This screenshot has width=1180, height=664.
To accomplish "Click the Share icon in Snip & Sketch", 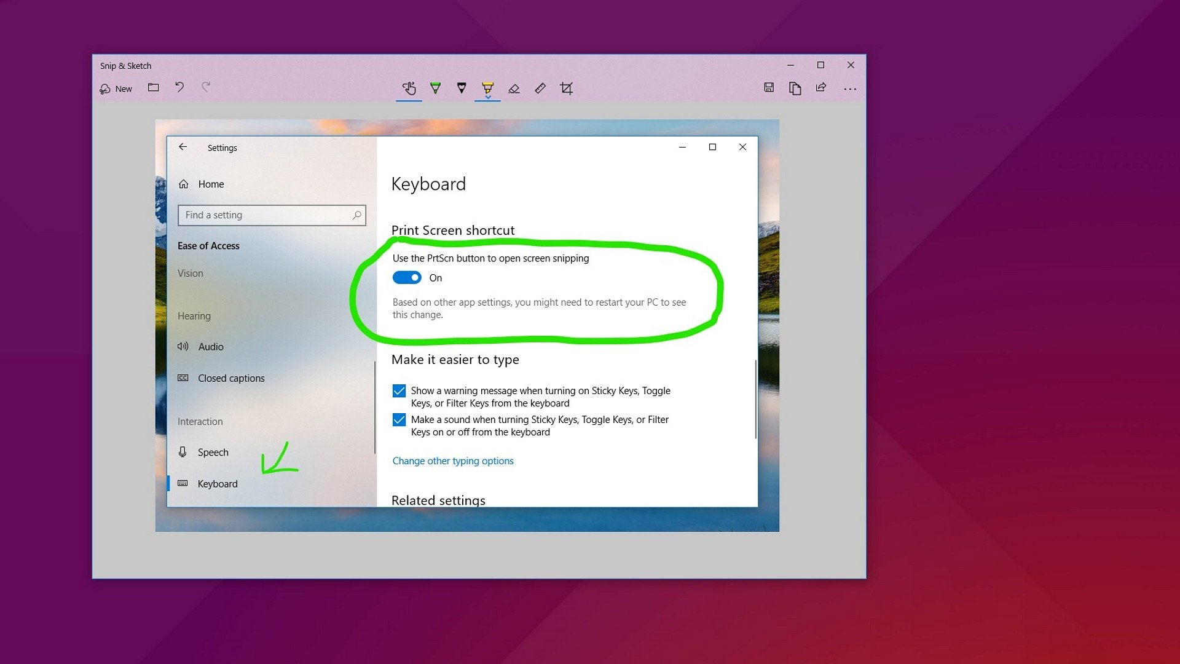I will click(x=822, y=87).
